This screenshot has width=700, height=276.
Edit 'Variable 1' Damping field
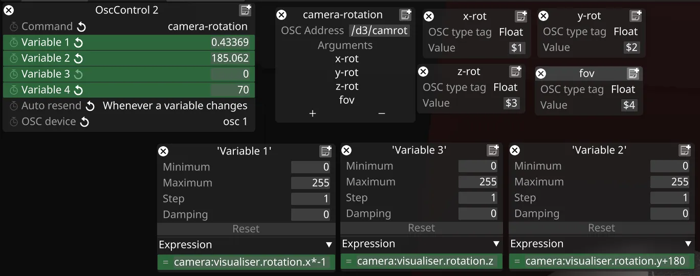[x=311, y=215]
